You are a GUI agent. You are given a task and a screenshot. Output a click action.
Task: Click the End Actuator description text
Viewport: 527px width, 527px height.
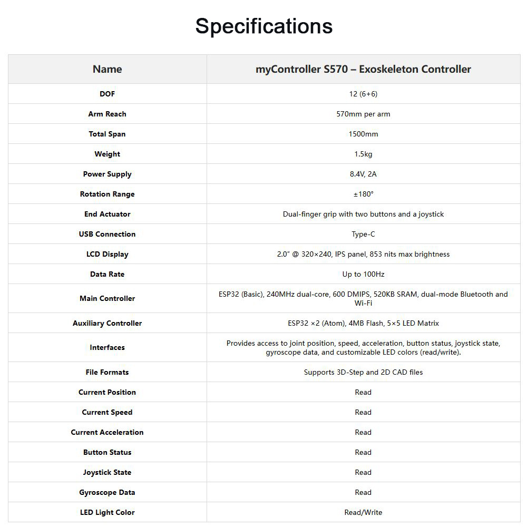(363, 214)
